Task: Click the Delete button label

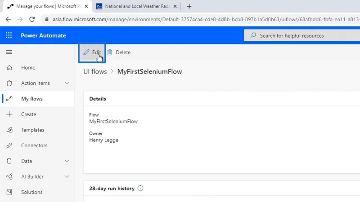Action: [123, 53]
